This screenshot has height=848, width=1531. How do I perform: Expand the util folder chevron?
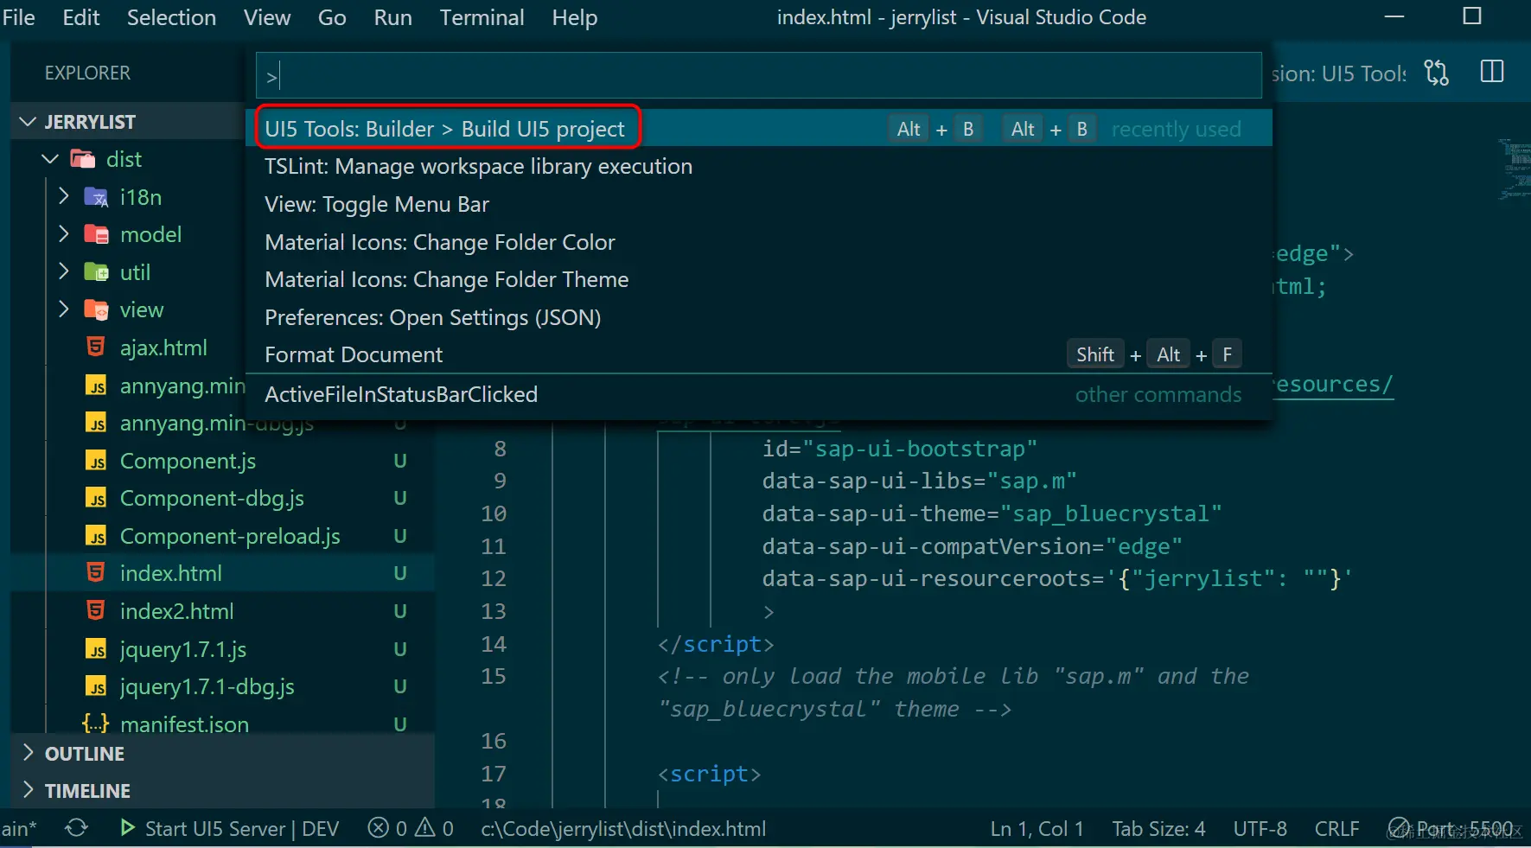pyautogui.click(x=63, y=271)
